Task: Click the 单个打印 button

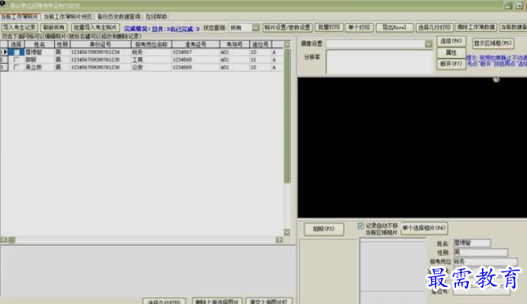Action: [x=360, y=27]
